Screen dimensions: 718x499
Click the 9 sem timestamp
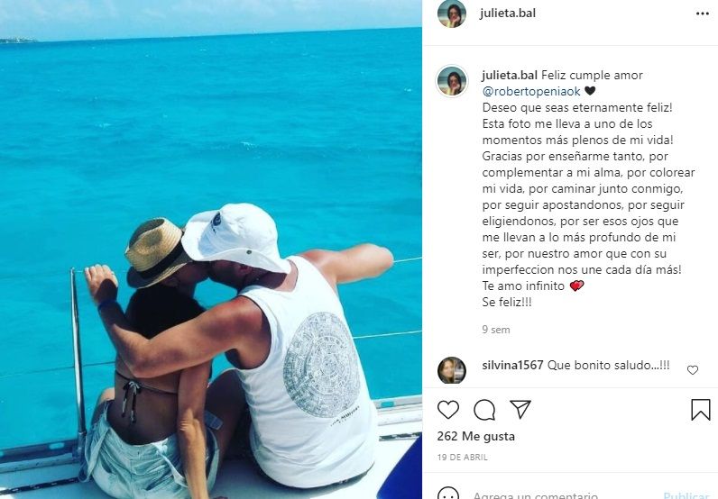click(496, 330)
